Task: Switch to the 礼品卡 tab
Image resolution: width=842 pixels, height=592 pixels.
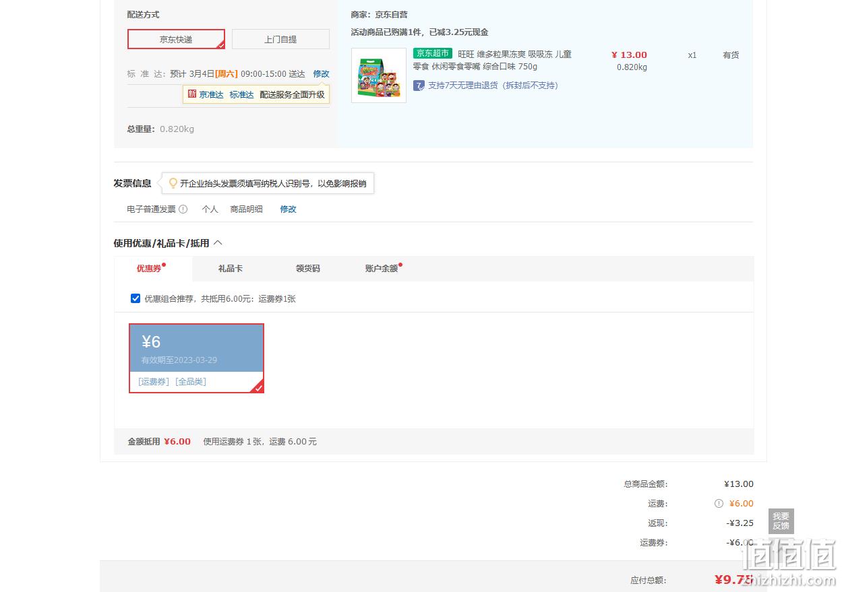Action: point(230,268)
